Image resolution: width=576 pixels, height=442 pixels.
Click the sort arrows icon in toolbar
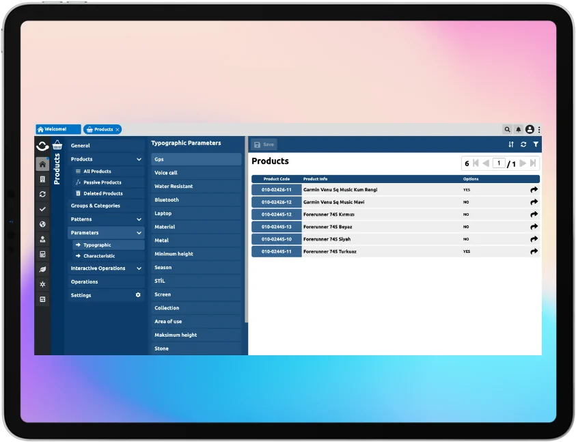click(x=511, y=144)
